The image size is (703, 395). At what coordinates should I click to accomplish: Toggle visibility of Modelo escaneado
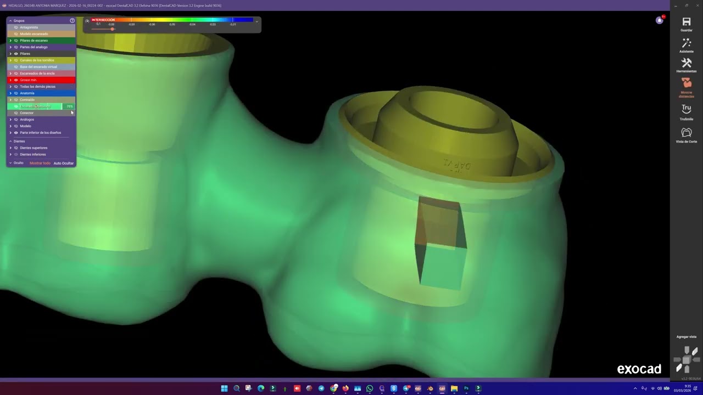(x=16, y=34)
